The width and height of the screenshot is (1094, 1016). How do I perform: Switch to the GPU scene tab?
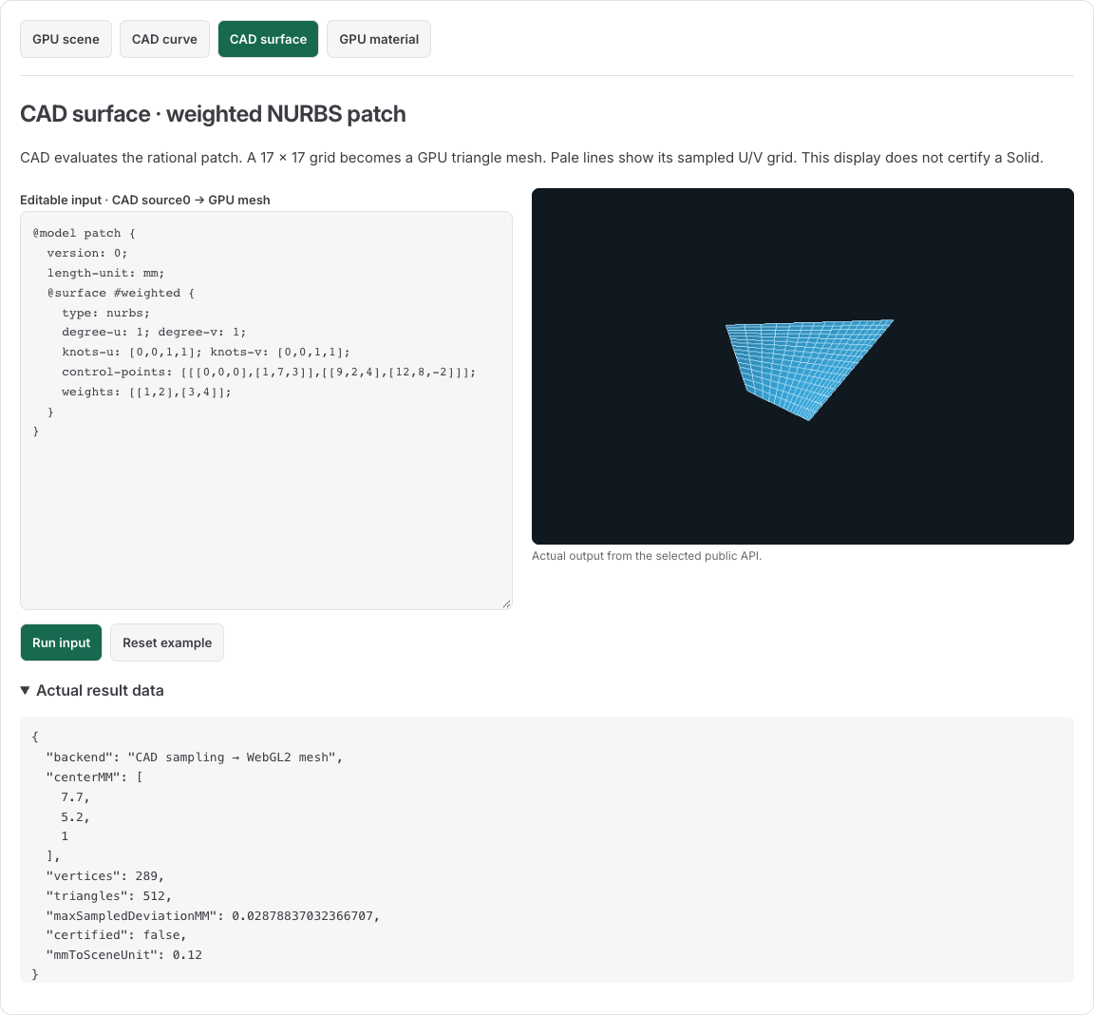(x=66, y=39)
